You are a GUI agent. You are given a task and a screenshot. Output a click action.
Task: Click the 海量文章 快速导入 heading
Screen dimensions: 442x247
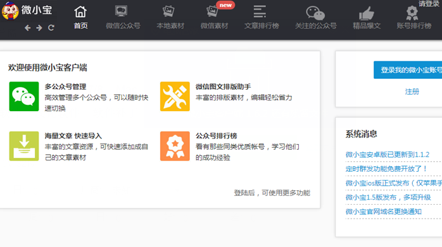pyautogui.click(x=73, y=136)
